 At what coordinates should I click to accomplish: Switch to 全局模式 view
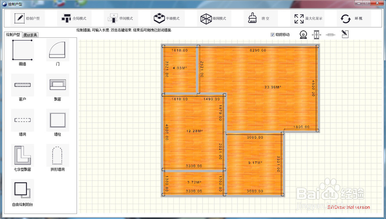pos(74,19)
